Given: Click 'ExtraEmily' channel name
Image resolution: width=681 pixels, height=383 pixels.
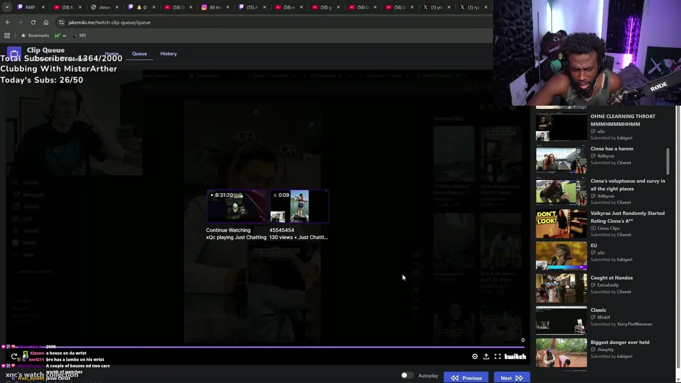Looking at the screenshot, I should point(608,285).
